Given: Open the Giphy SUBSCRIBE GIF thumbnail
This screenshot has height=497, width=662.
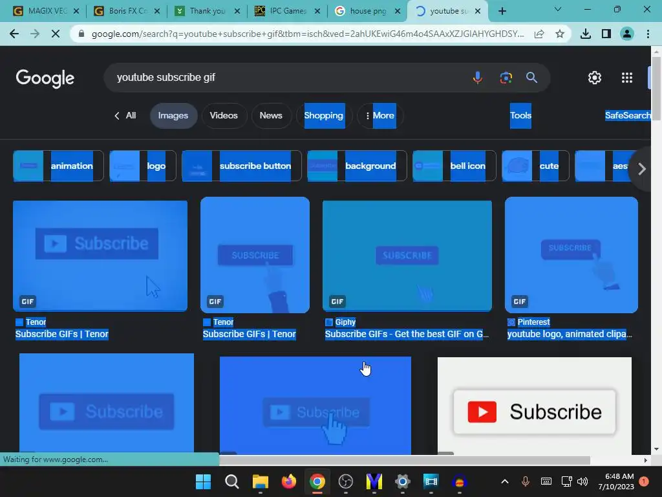Looking at the screenshot, I should click(407, 256).
